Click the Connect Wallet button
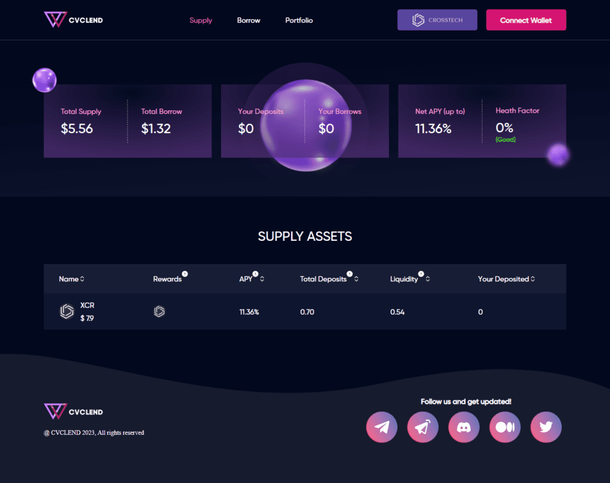This screenshot has height=483, width=610. pyautogui.click(x=526, y=20)
